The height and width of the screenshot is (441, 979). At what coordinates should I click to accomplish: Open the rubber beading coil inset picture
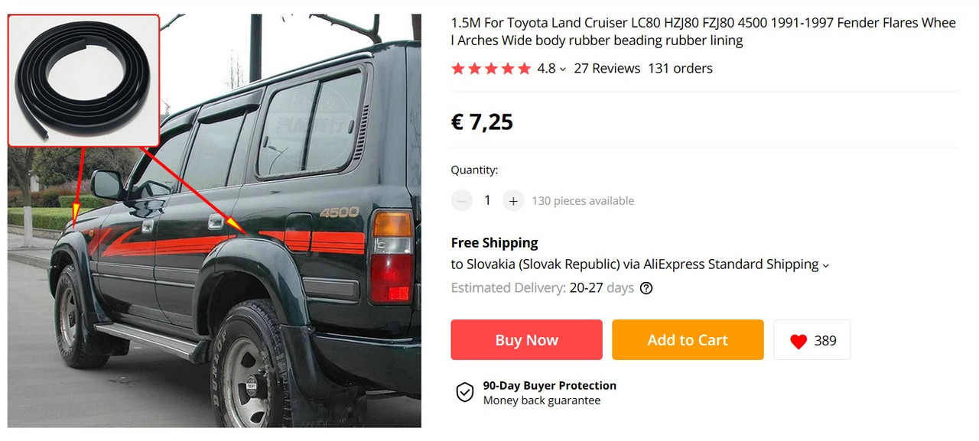[x=83, y=79]
